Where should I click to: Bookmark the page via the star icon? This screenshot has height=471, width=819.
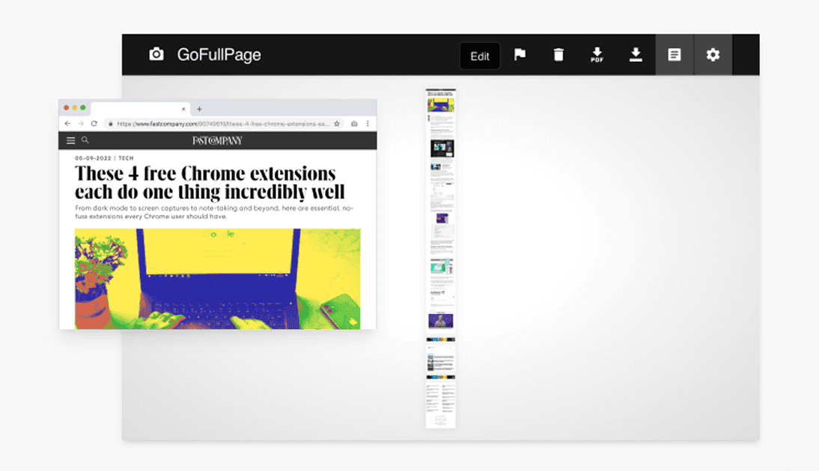click(x=336, y=123)
